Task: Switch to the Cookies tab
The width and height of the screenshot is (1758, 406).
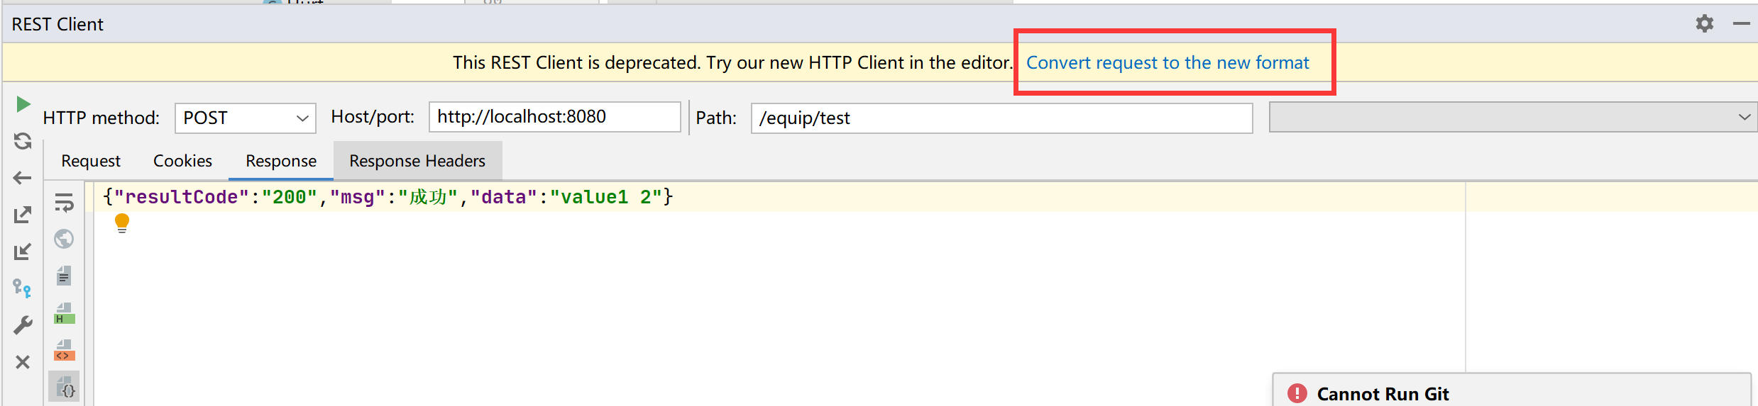Action: [x=182, y=161]
